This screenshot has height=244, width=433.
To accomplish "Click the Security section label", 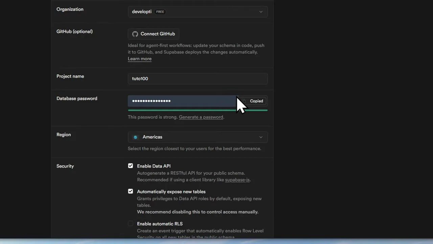I will 65,166.
